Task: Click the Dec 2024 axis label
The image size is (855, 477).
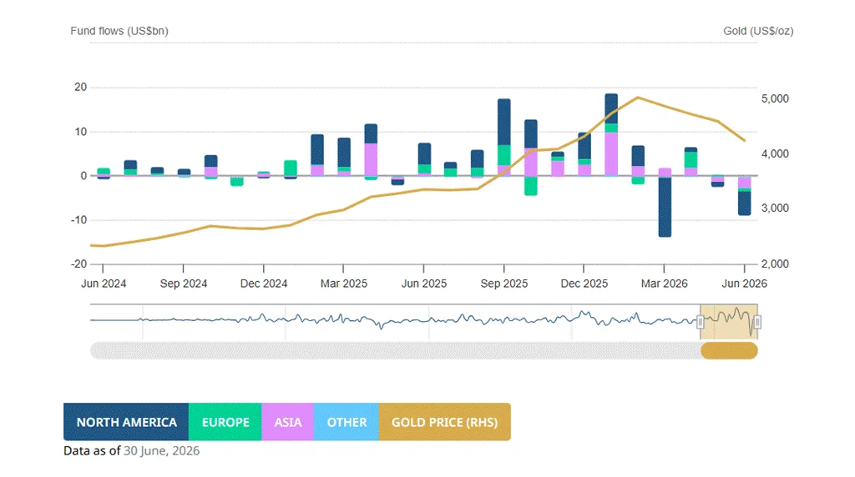Action: (x=264, y=284)
